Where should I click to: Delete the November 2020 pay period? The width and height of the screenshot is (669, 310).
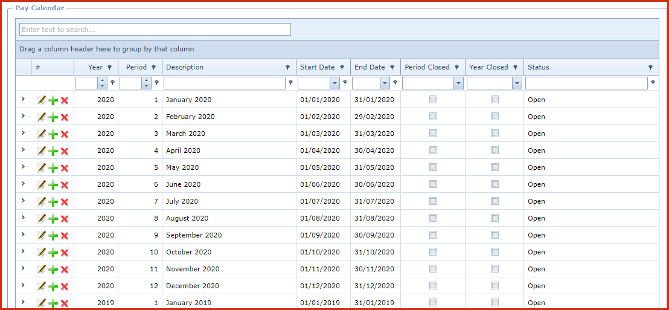[x=64, y=270]
